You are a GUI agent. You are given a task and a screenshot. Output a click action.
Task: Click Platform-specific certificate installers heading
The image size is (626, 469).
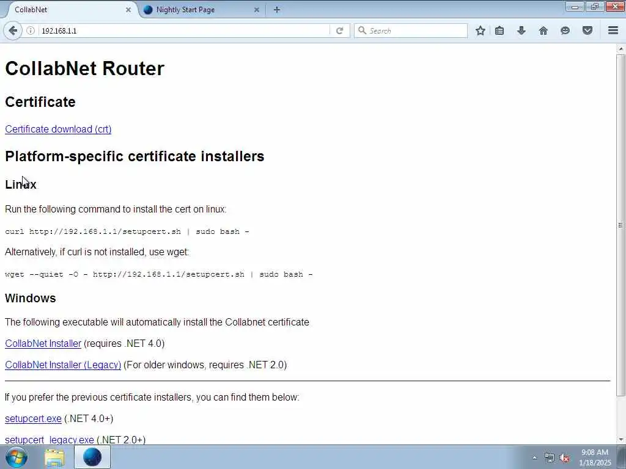(x=134, y=156)
